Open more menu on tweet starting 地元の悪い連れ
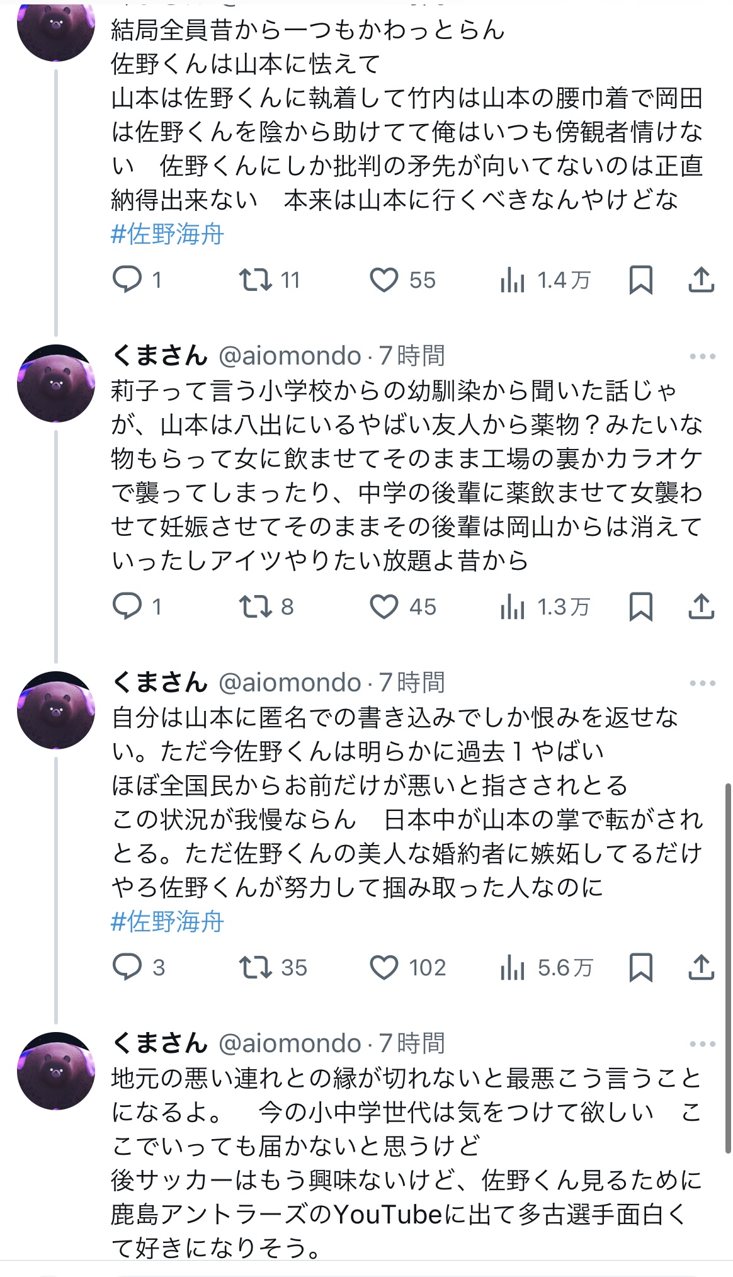The height and width of the screenshot is (1277, 733). tap(702, 1044)
